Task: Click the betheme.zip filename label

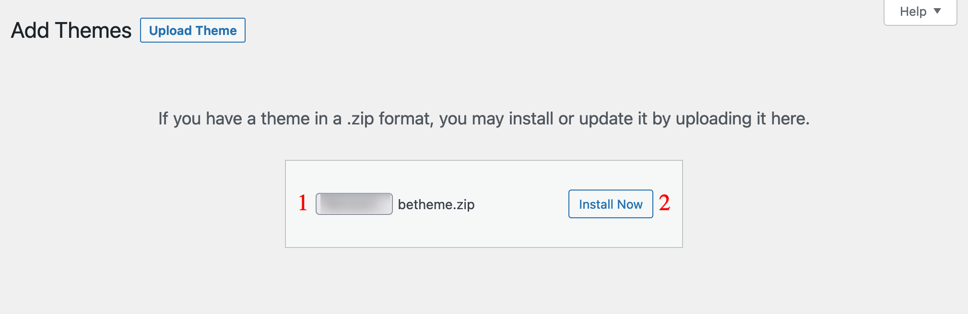Action: (x=436, y=204)
